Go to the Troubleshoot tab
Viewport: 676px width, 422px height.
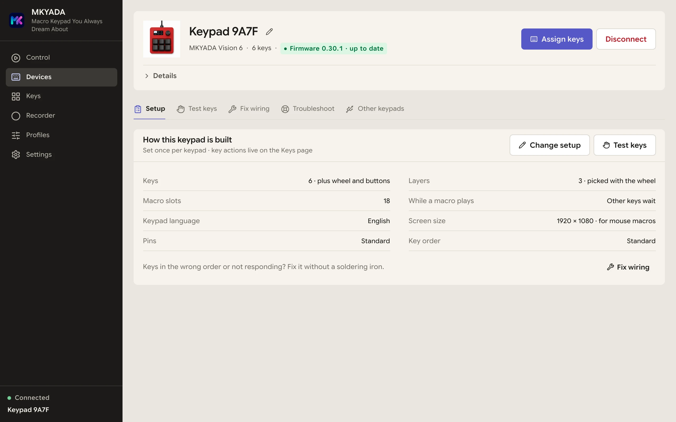point(308,109)
